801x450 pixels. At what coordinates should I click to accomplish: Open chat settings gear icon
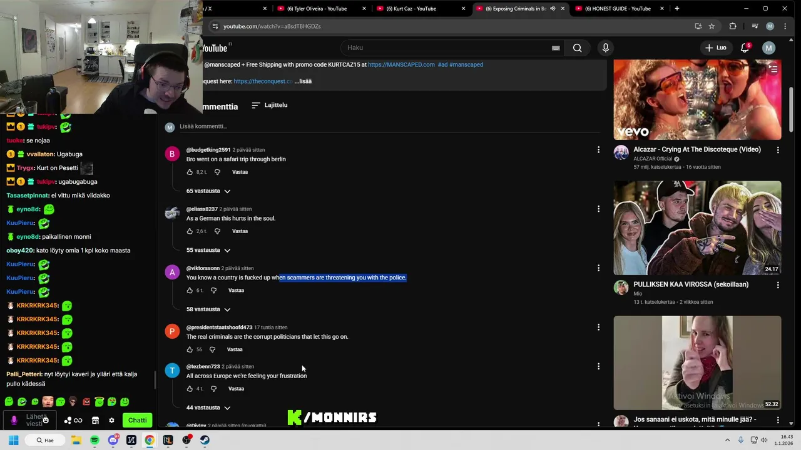point(111,421)
